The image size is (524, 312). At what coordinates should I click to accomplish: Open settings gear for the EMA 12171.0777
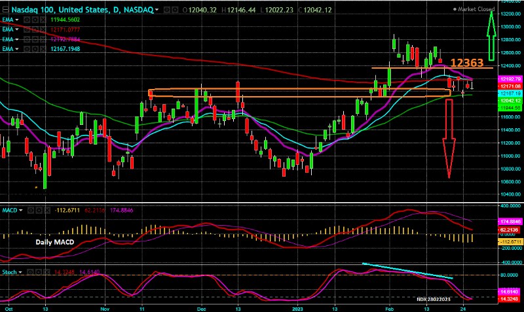point(35,29)
